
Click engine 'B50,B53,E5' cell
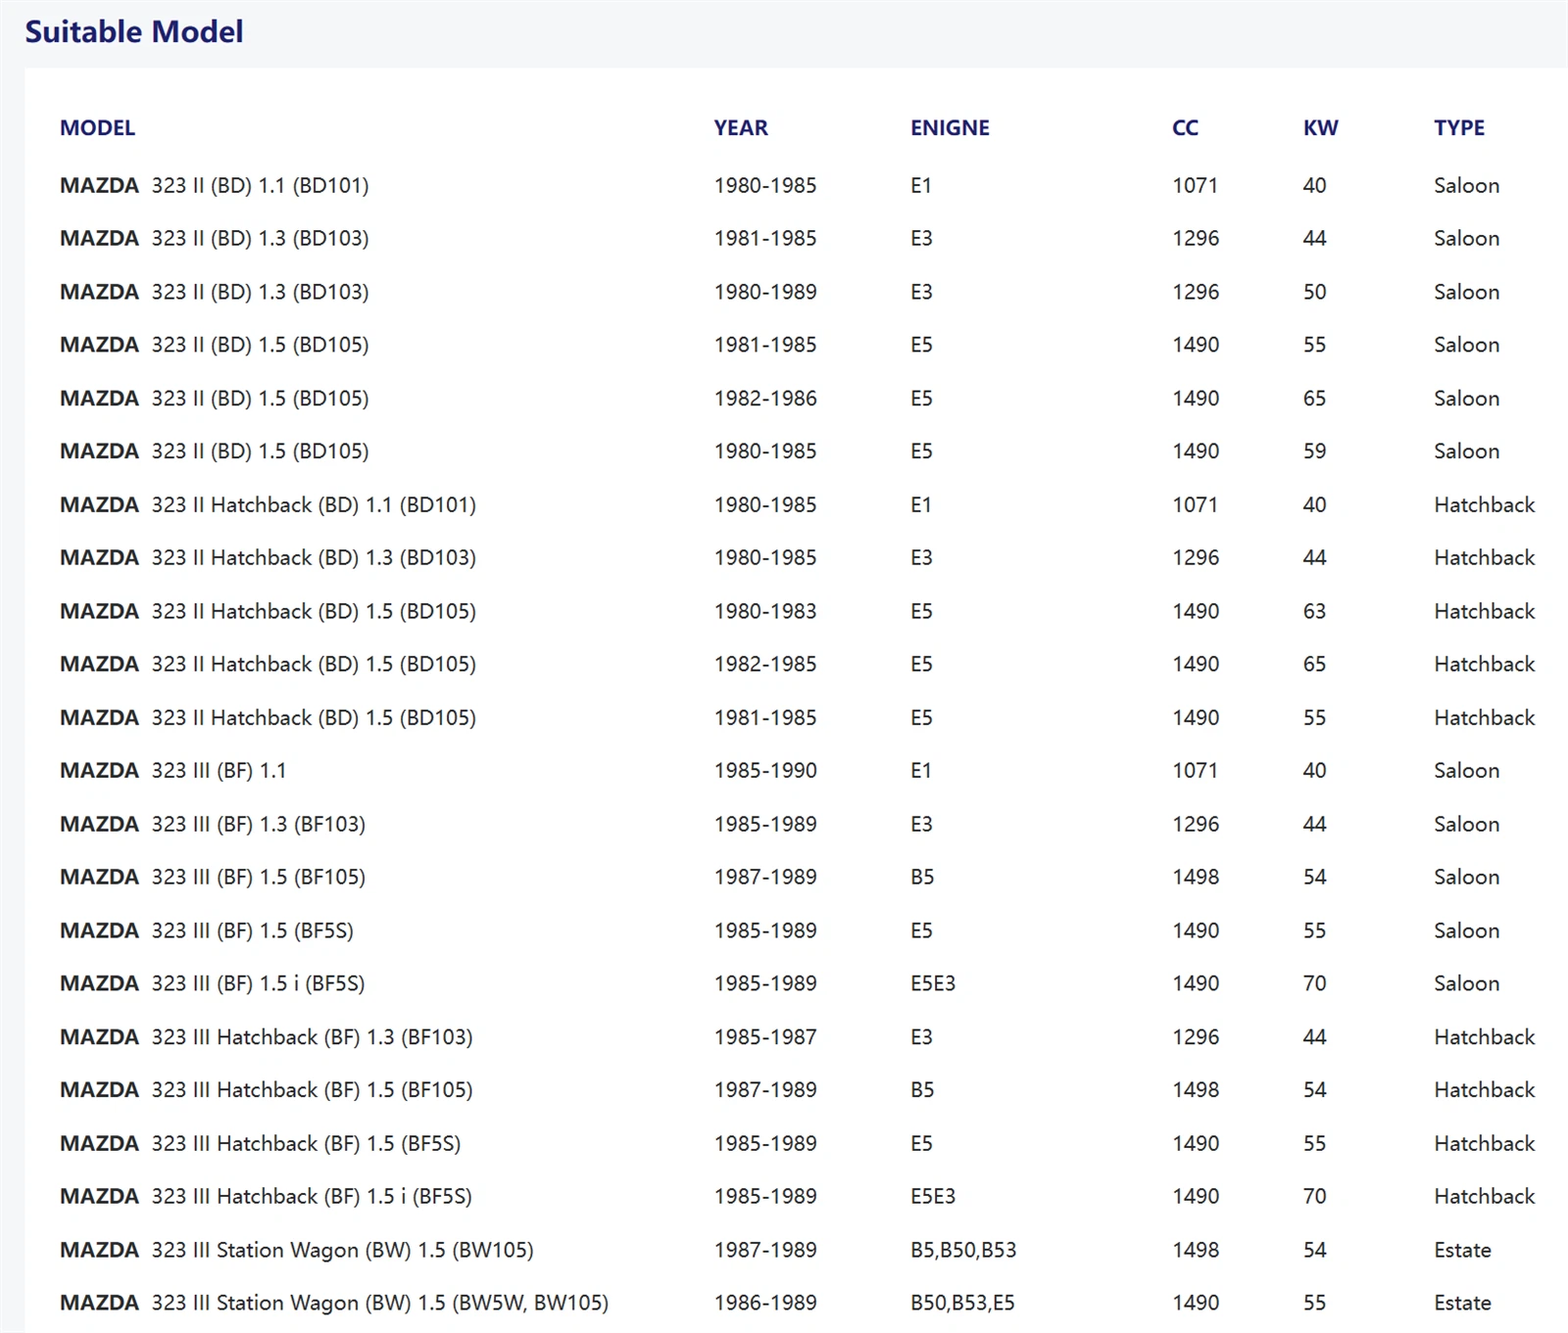pos(962,1303)
